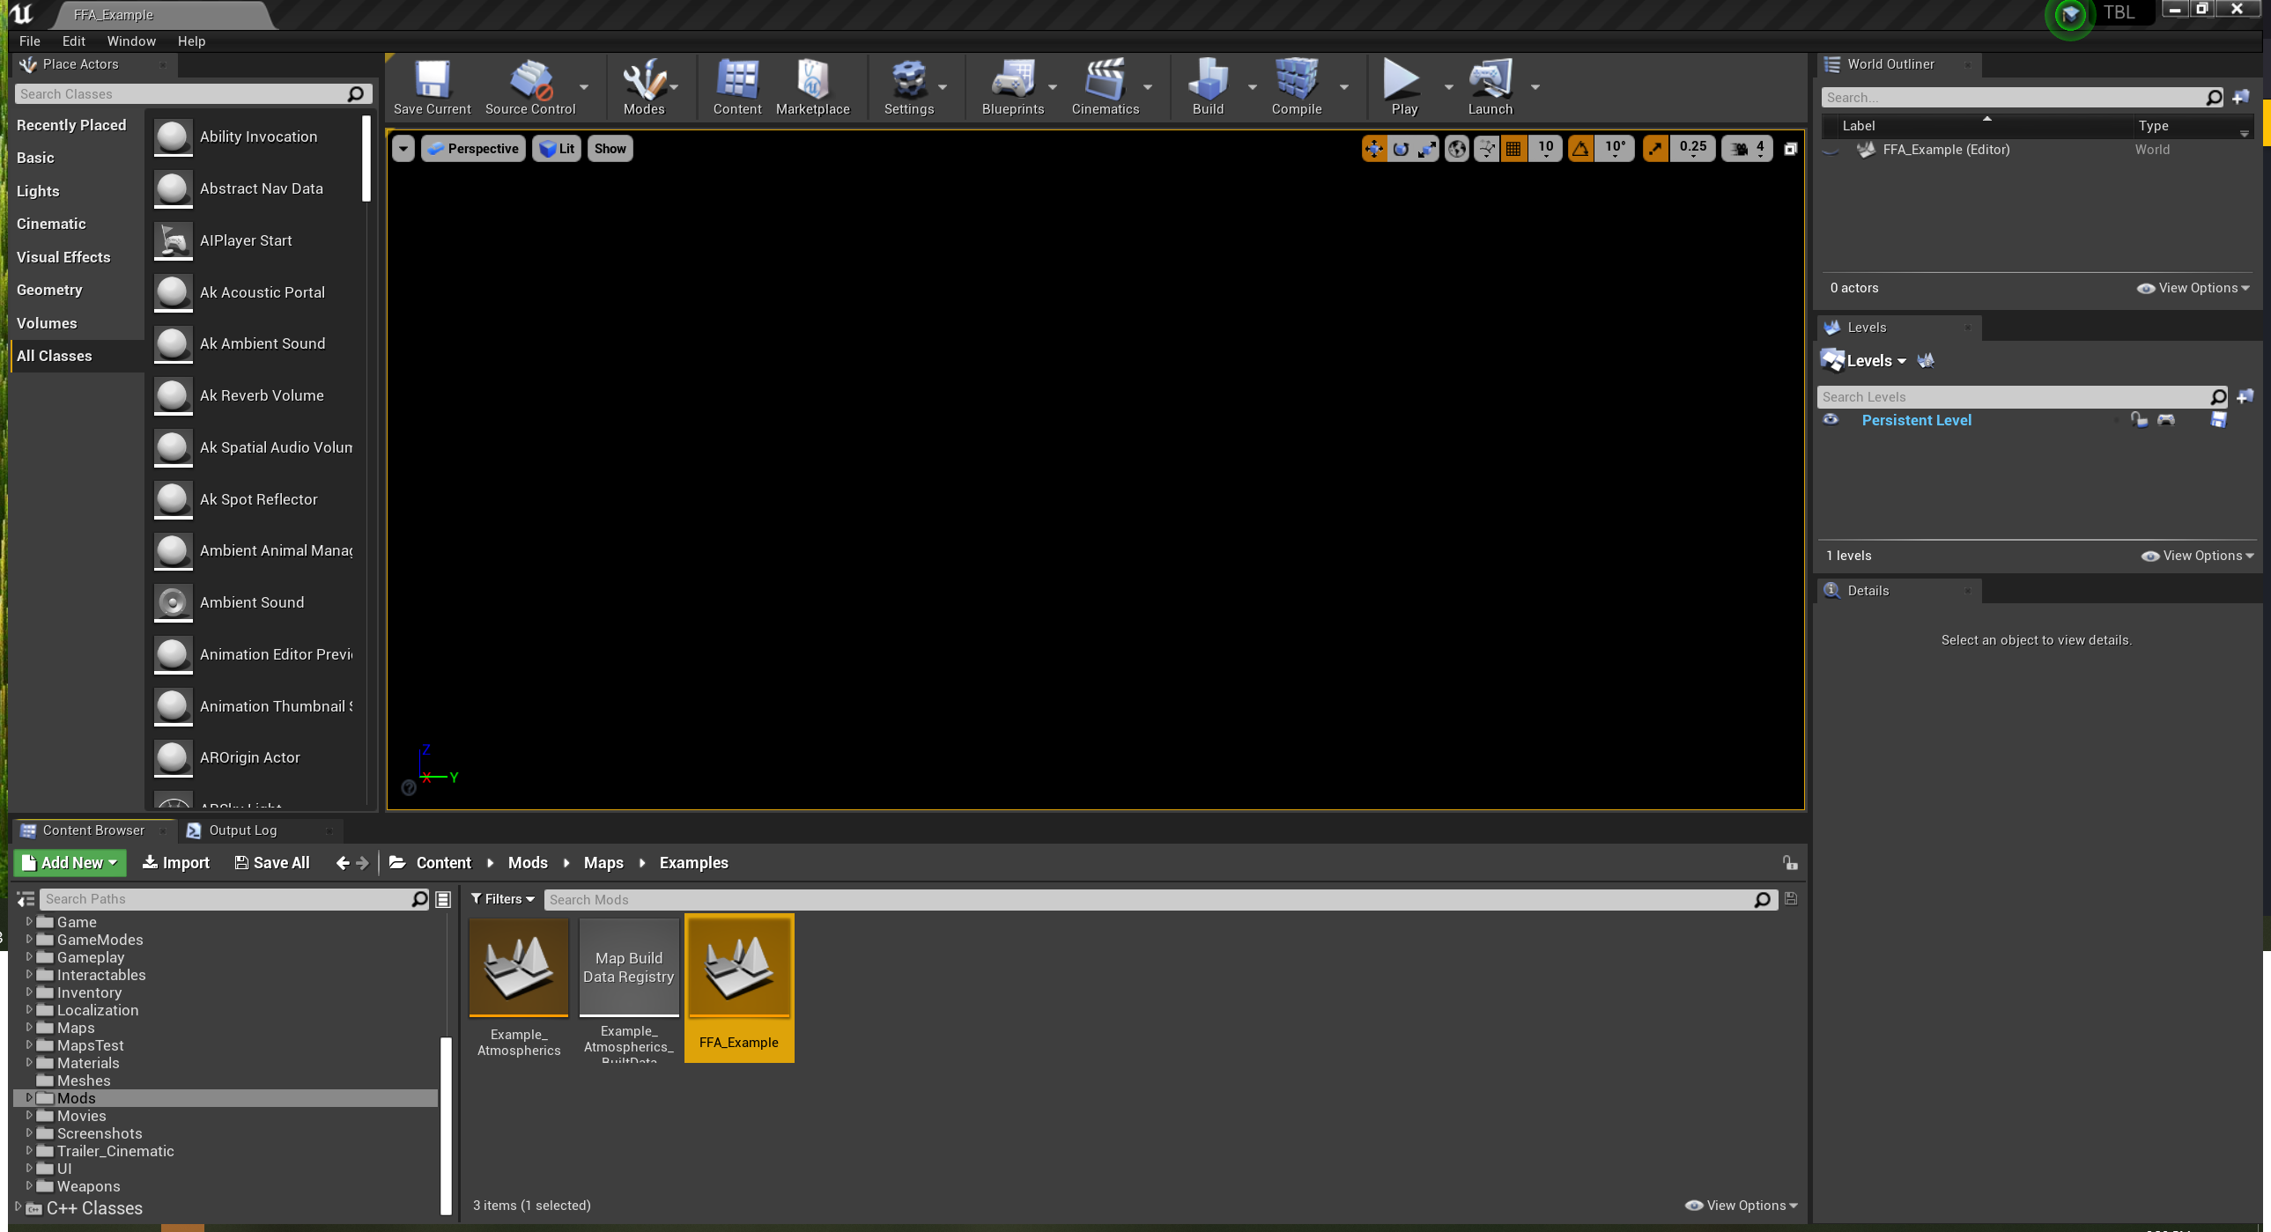Image resolution: width=2271 pixels, height=1232 pixels.
Task: Open the Window menu
Action: click(x=131, y=41)
